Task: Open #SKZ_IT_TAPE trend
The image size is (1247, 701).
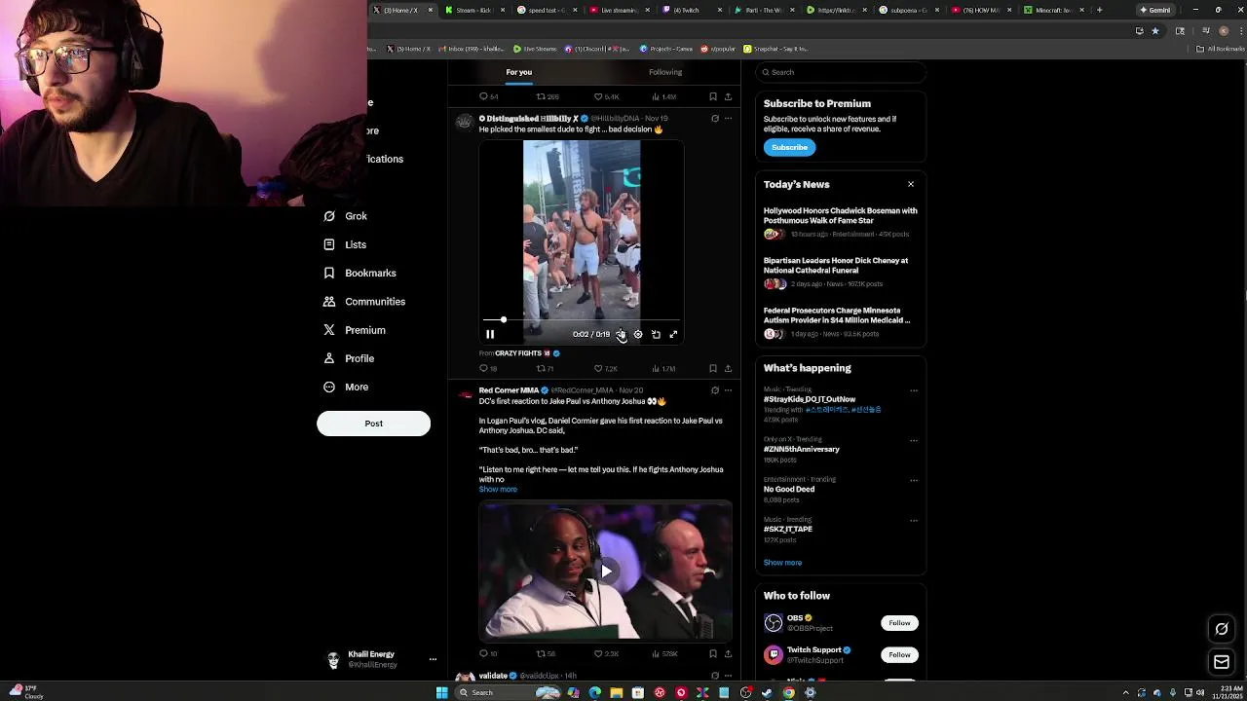Action: 788,529
